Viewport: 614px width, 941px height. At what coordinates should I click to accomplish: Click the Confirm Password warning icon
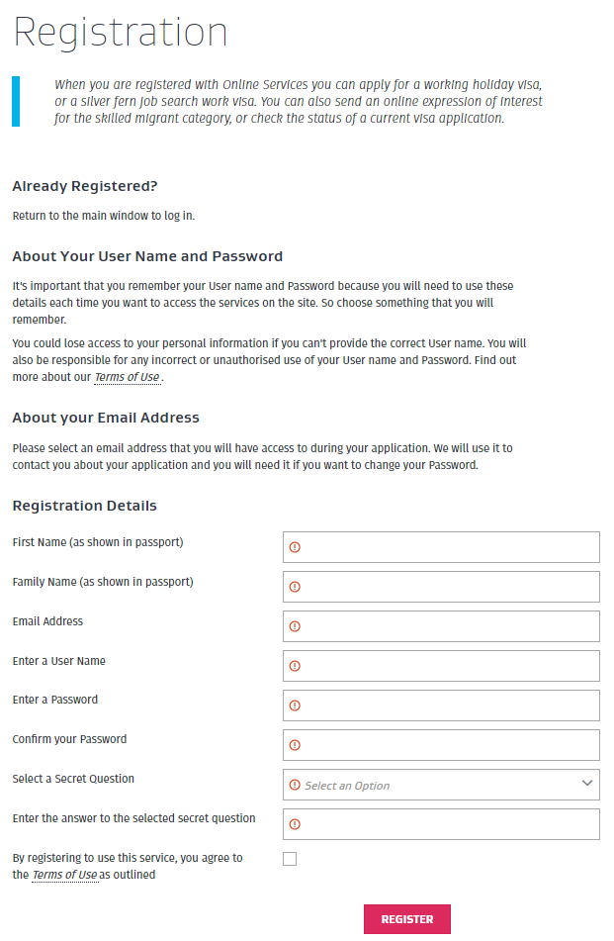click(295, 745)
